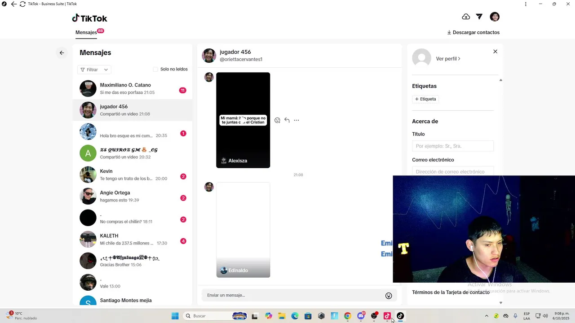Reply to the Alexisza video message

pyautogui.click(x=287, y=120)
